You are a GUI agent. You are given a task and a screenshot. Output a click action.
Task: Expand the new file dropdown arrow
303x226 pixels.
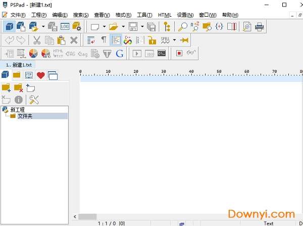point(104,27)
